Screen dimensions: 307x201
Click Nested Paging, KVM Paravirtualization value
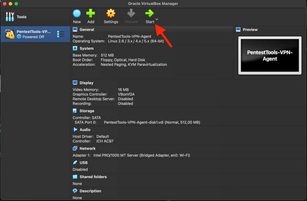click(x=134, y=65)
